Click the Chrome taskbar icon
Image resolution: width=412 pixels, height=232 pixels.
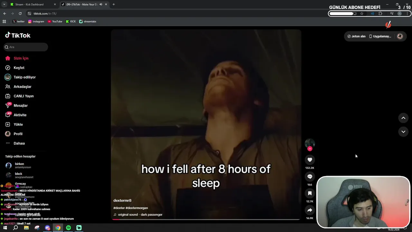pyautogui.click(x=58, y=228)
